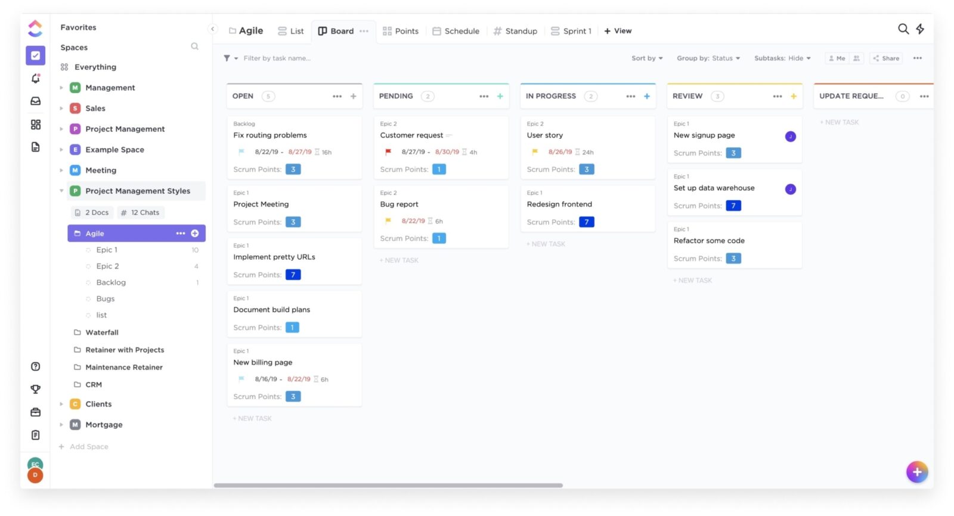Open the Inbox tray icon
Viewport: 954px width, 516px height.
(35, 101)
